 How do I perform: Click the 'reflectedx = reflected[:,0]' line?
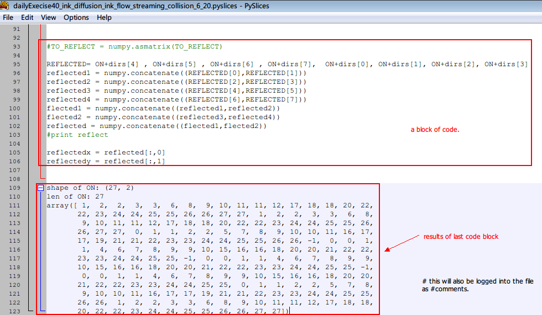click(106, 153)
